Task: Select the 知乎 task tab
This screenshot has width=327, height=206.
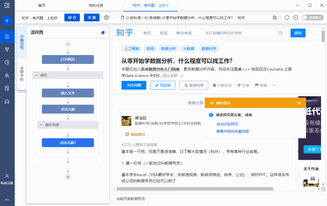Action: tap(150, 5)
